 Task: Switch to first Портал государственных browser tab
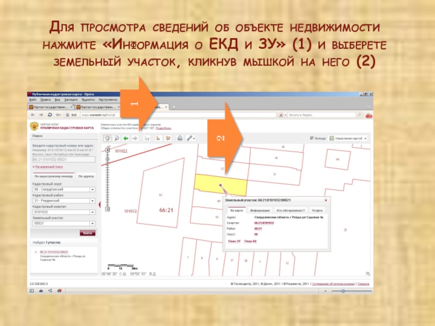pos(51,107)
